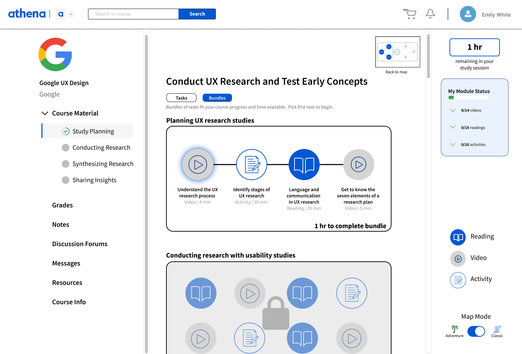Click the 'Emily White' user name
Image resolution: width=522 pixels, height=354 pixels.
tap(496, 15)
